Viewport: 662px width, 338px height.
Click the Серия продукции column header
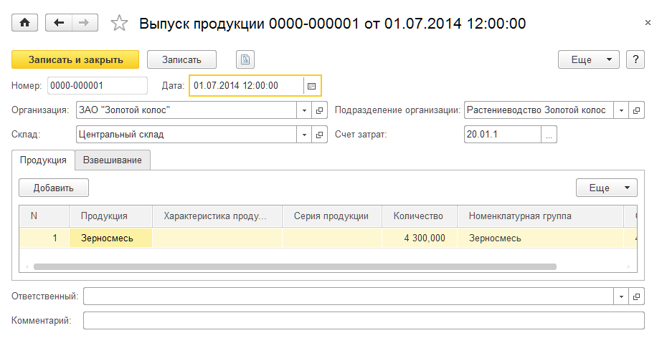332,216
